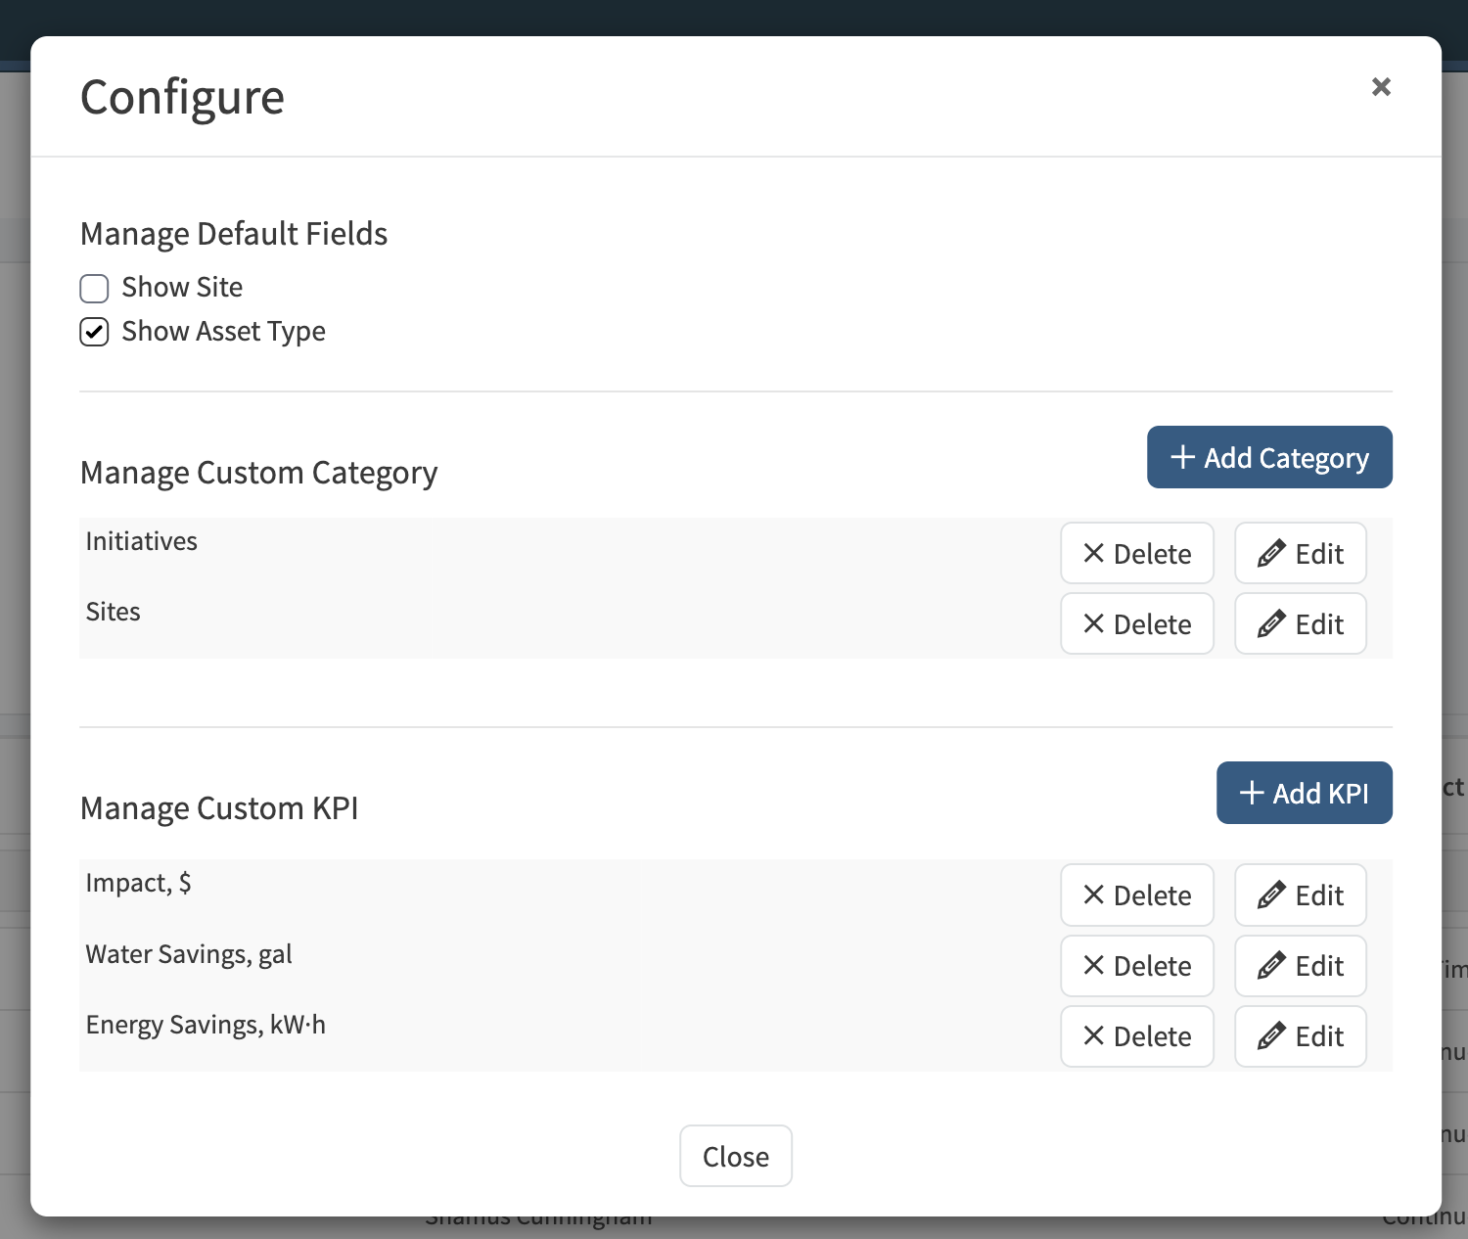Click X icon for Energy Savings KPI

1094,1036
